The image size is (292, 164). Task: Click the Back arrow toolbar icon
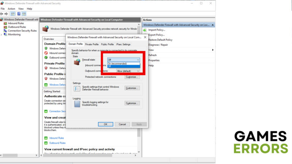click(x=2, y=14)
